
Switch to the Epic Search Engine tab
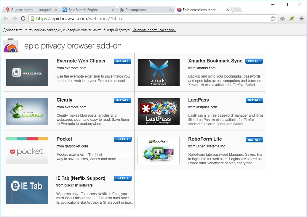coord(88,10)
